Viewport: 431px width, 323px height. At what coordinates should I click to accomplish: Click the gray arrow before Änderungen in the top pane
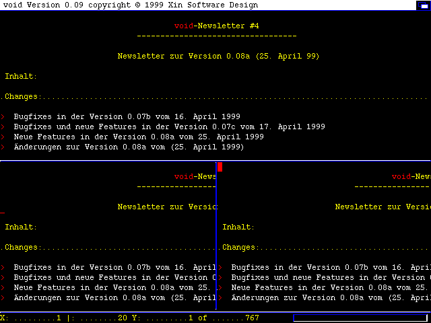pyautogui.click(x=3, y=147)
